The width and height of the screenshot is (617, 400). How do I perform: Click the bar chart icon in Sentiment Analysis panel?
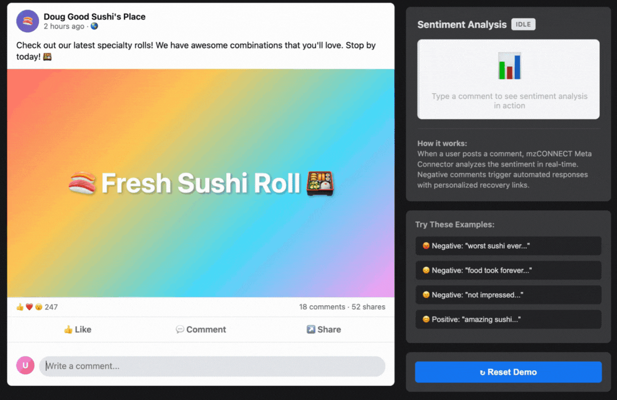pyautogui.click(x=508, y=65)
